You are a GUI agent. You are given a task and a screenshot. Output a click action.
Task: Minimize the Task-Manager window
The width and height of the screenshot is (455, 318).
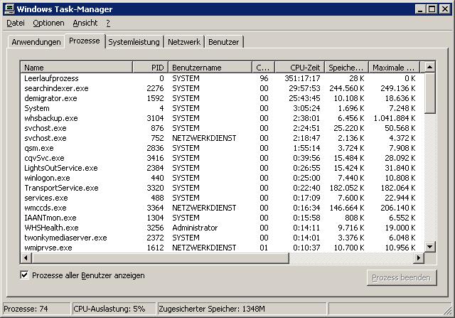[x=420, y=9]
